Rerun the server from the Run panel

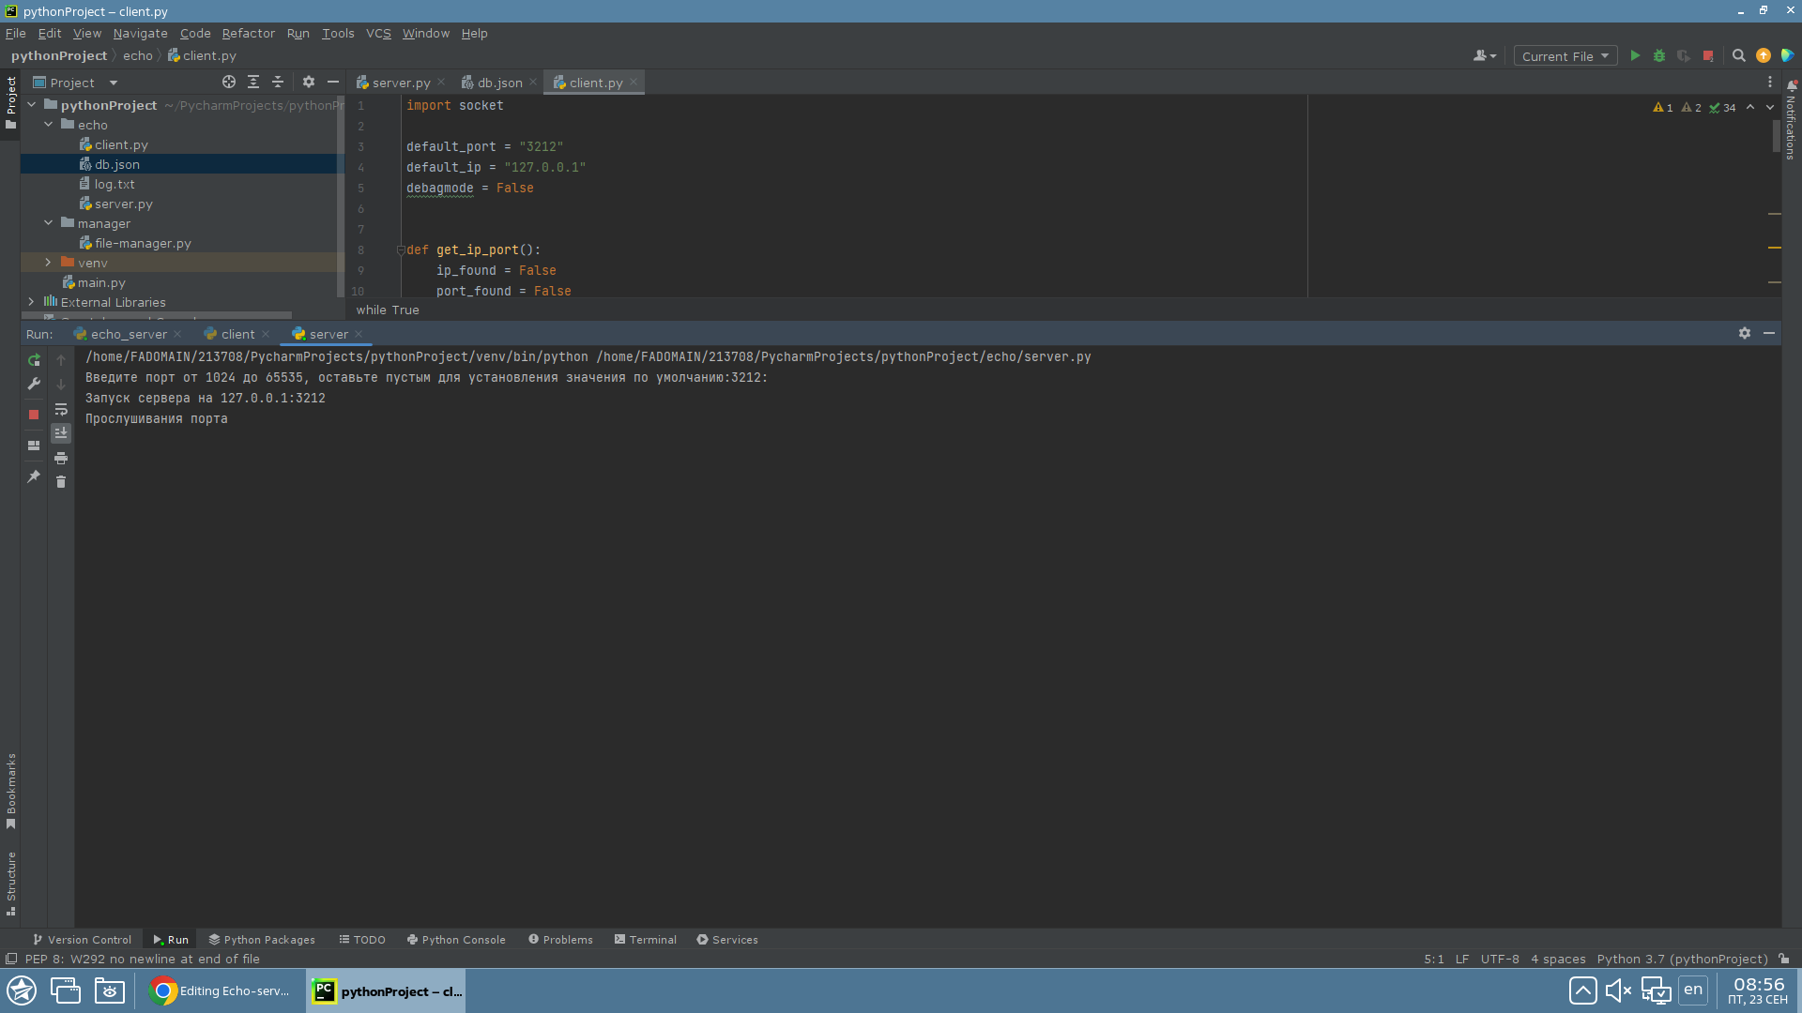click(x=33, y=360)
